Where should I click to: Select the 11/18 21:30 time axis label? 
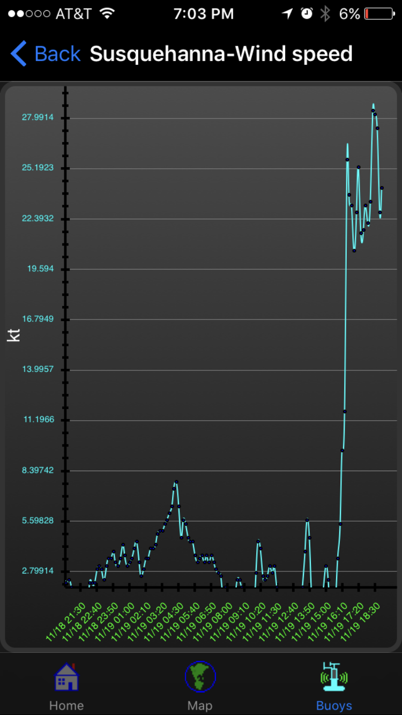(x=65, y=621)
